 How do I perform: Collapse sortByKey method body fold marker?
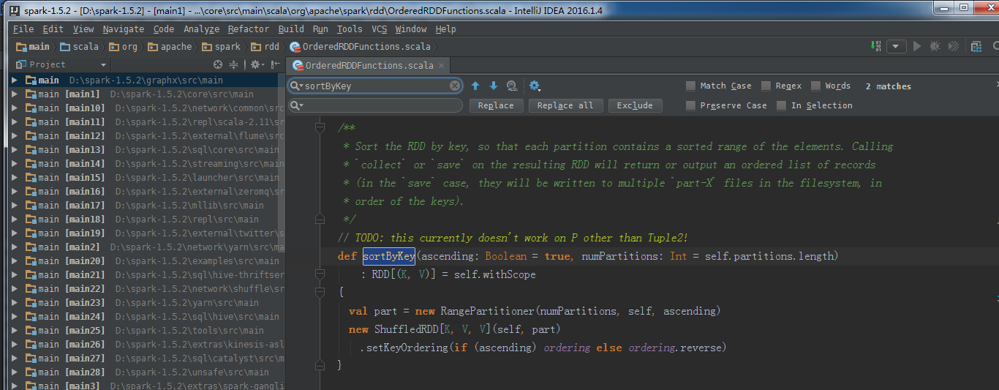coord(320,293)
